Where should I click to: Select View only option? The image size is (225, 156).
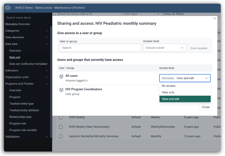click(185, 92)
